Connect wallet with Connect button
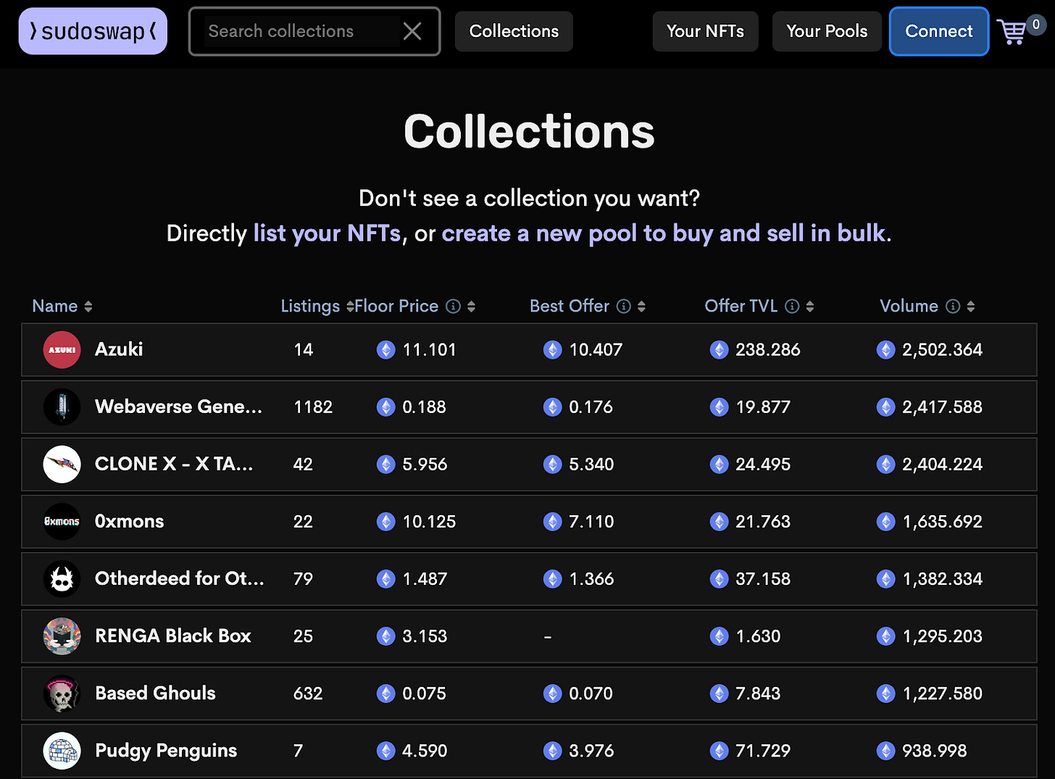1055x779 pixels. coord(939,31)
